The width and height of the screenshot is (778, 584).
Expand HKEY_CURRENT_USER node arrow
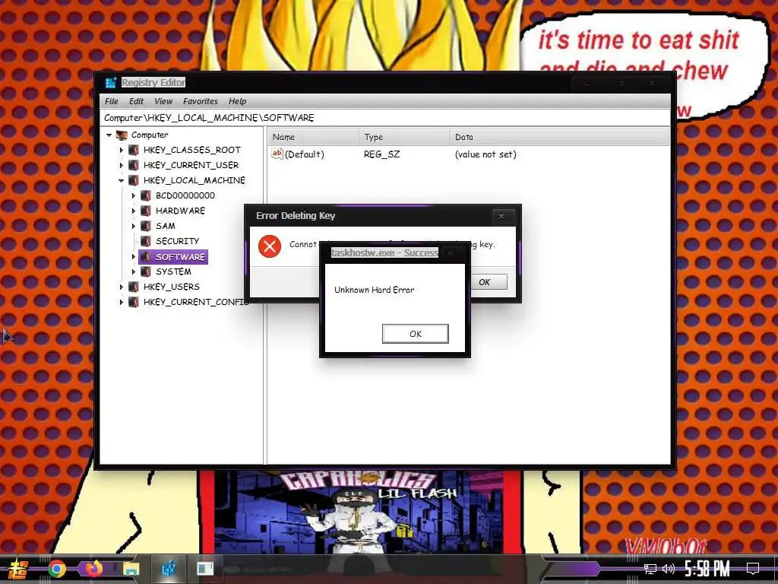(x=121, y=165)
